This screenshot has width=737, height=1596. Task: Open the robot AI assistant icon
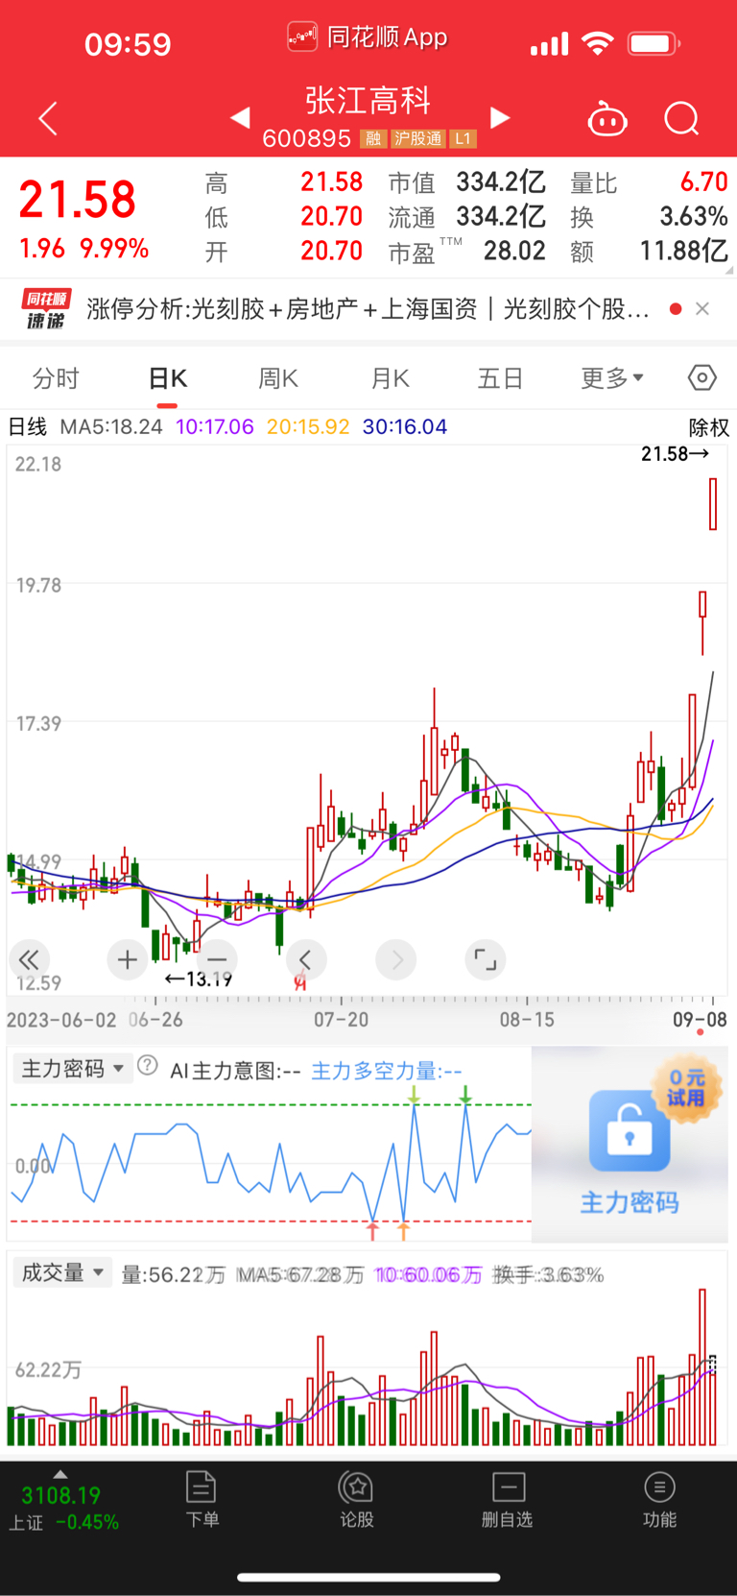tap(607, 119)
